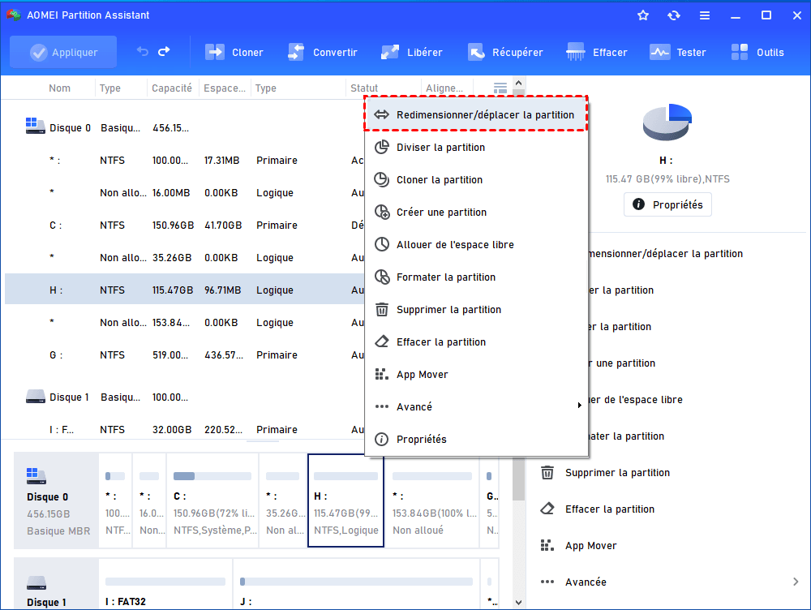The height and width of the screenshot is (610, 811).
Task: Expand the Avancé submenu in context menu
Action: [x=476, y=406]
